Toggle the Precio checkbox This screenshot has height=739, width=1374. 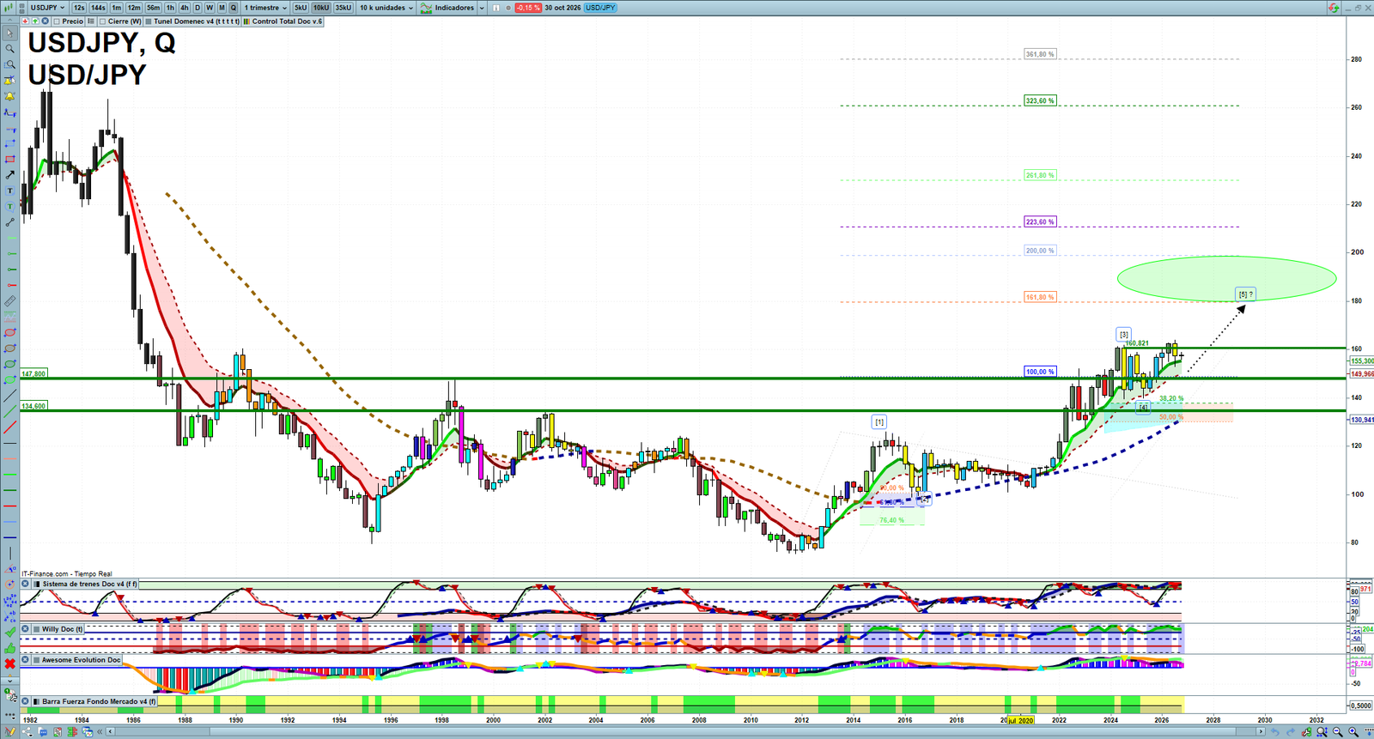click(57, 21)
